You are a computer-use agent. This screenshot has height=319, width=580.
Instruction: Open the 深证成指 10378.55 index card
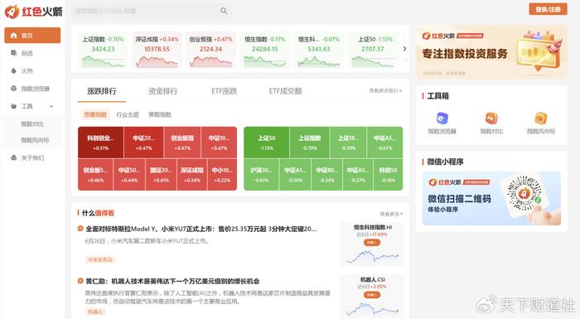coord(157,51)
